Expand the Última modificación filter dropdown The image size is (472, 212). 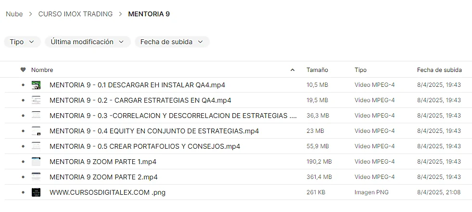click(88, 42)
